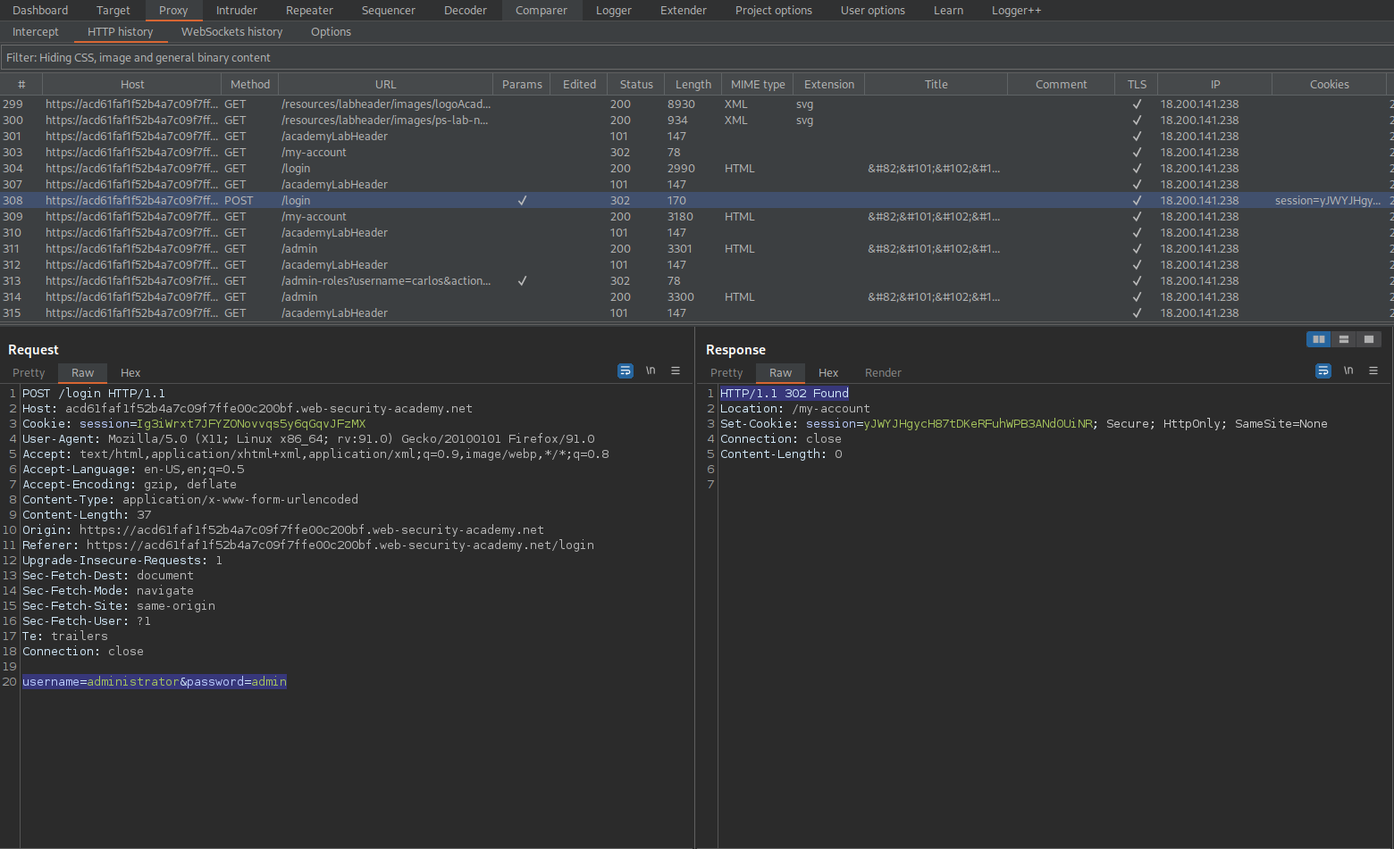Open the Target tab
The height and width of the screenshot is (849, 1394).
coord(113,11)
